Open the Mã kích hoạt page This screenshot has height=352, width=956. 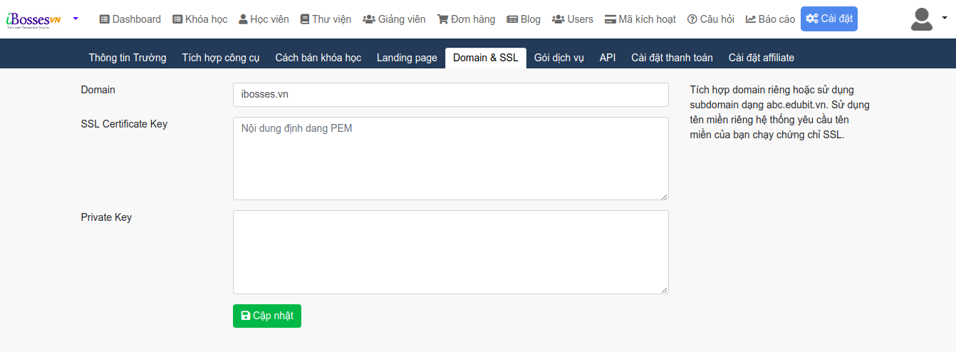click(x=640, y=19)
